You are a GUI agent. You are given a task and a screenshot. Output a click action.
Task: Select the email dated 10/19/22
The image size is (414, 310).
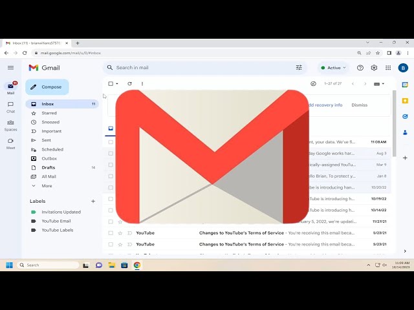[111, 199]
